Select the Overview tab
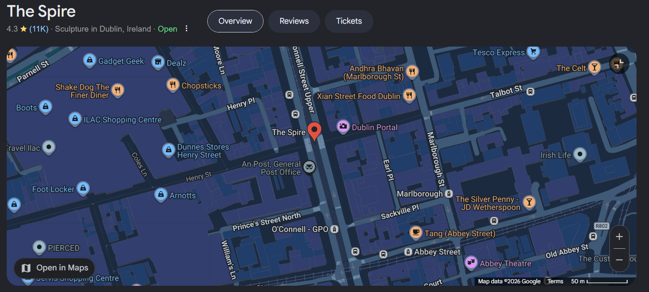The height and width of the screenshot is (292, 649). click(x=235, y=21)
